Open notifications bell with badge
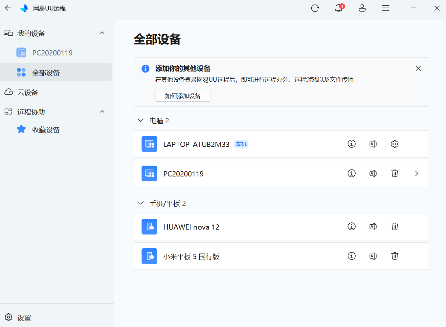This screenshot has width=446, height=327. pos(339,8)
